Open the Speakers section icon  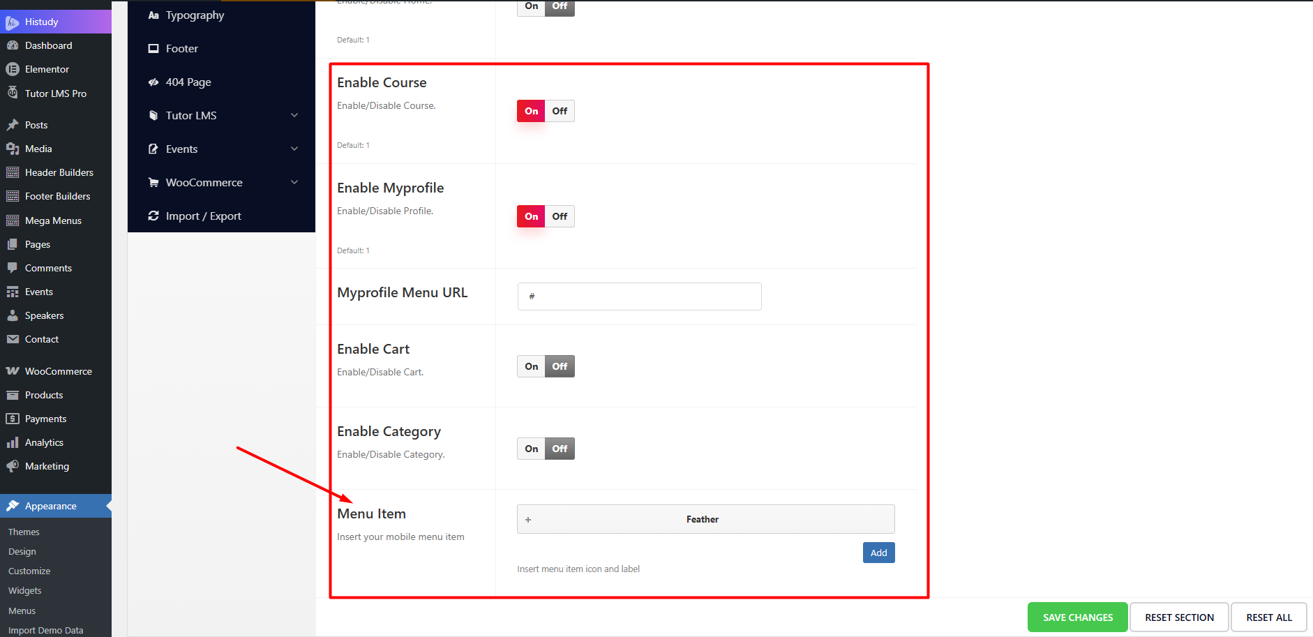(x=13, y=315)
